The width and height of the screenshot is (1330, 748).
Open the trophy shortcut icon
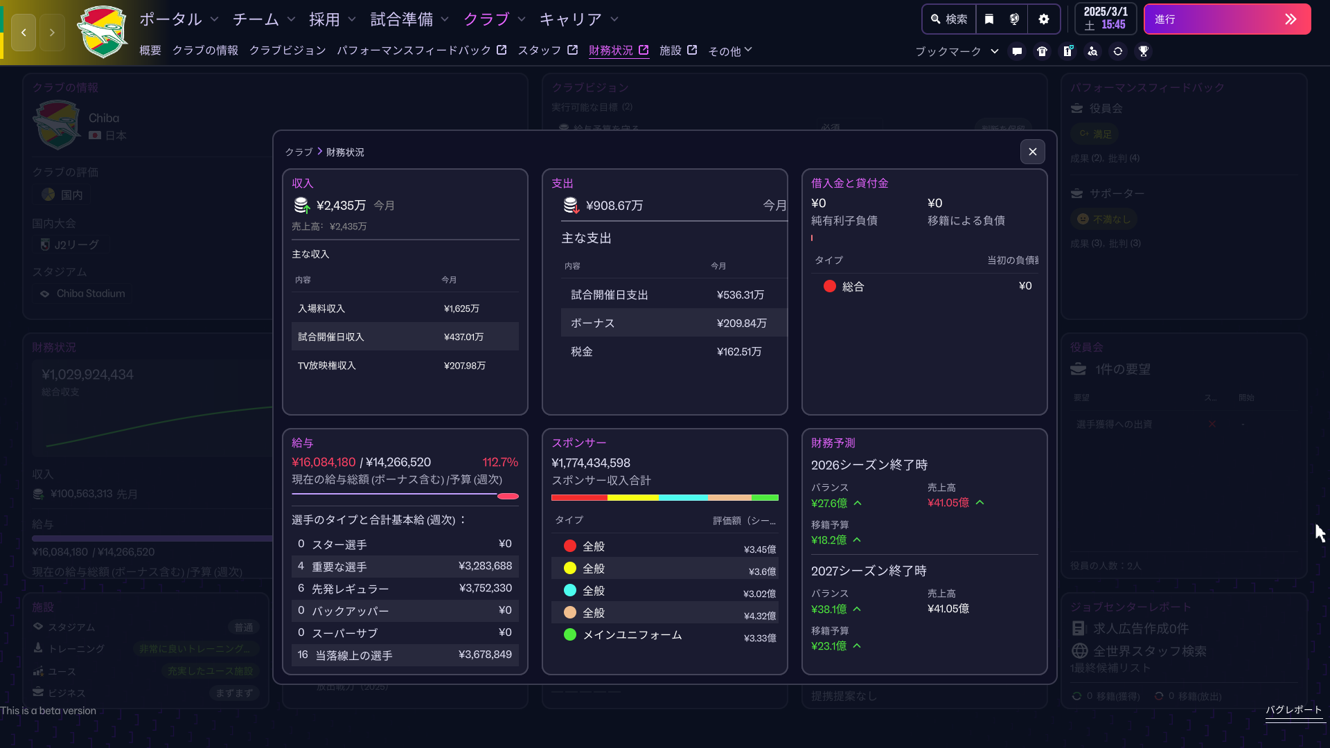1144,51
